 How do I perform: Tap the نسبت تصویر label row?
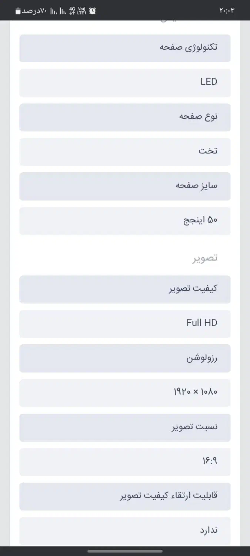(x=125, y=427)
